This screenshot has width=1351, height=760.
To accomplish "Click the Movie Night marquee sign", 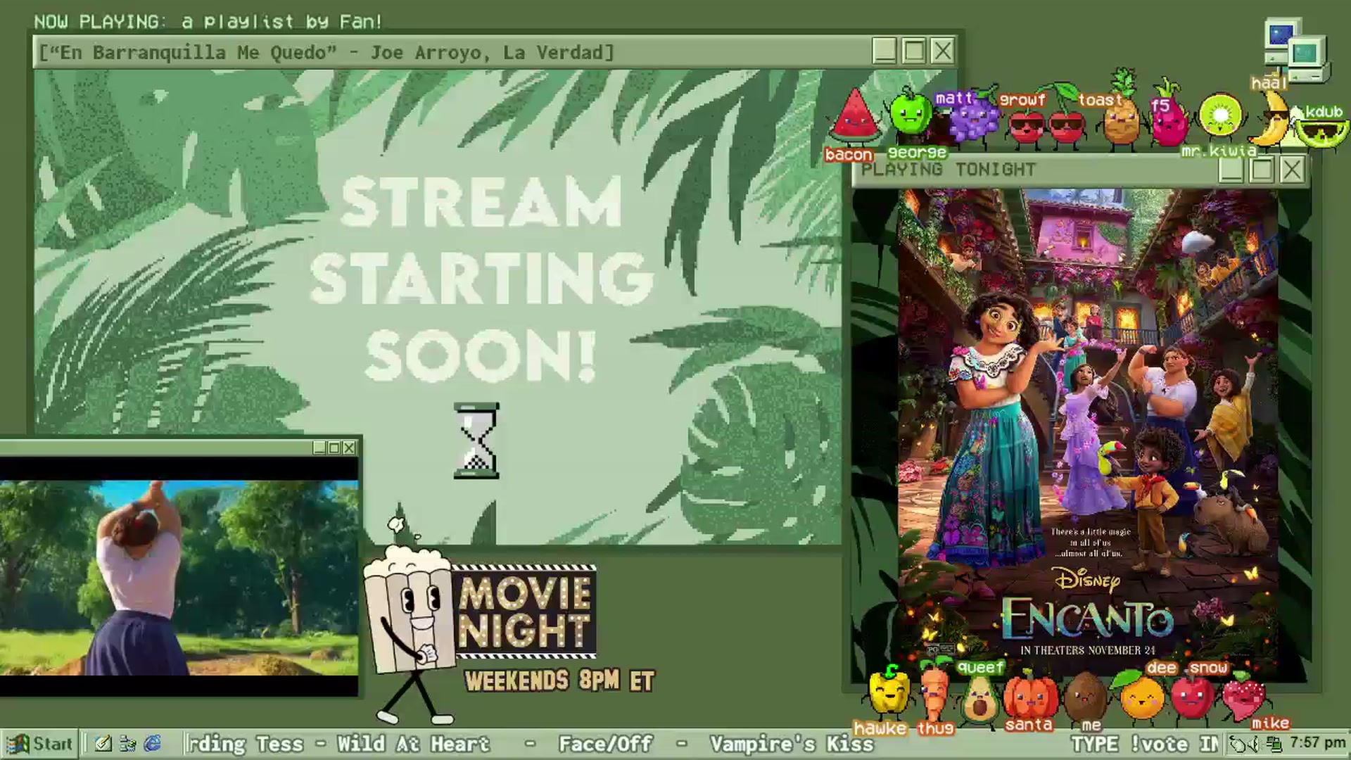I will (526, 612).
